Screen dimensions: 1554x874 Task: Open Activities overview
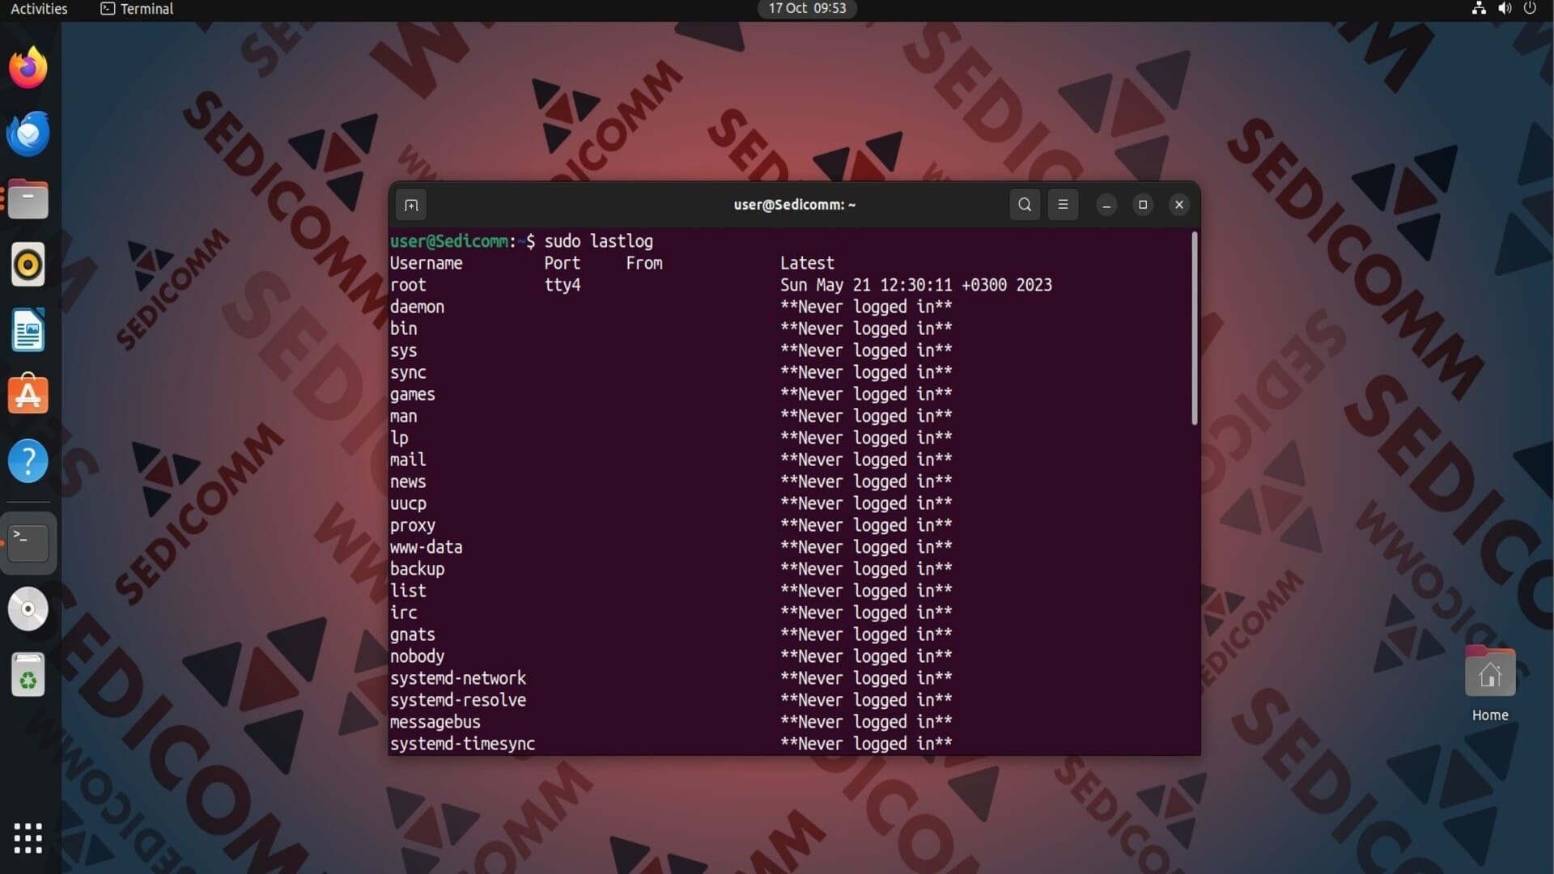point(39,8)
